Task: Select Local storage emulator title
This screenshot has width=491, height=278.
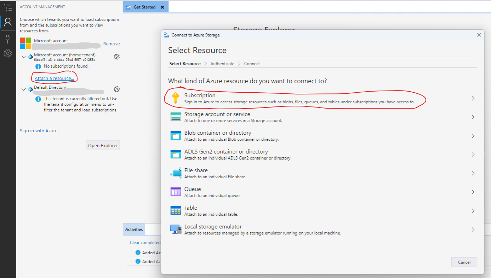Action: 213,227
